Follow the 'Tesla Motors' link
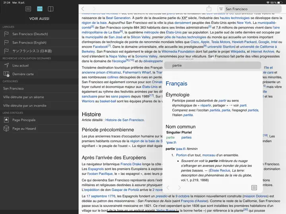This screenshot has height=214, width=286. point(220,42)
